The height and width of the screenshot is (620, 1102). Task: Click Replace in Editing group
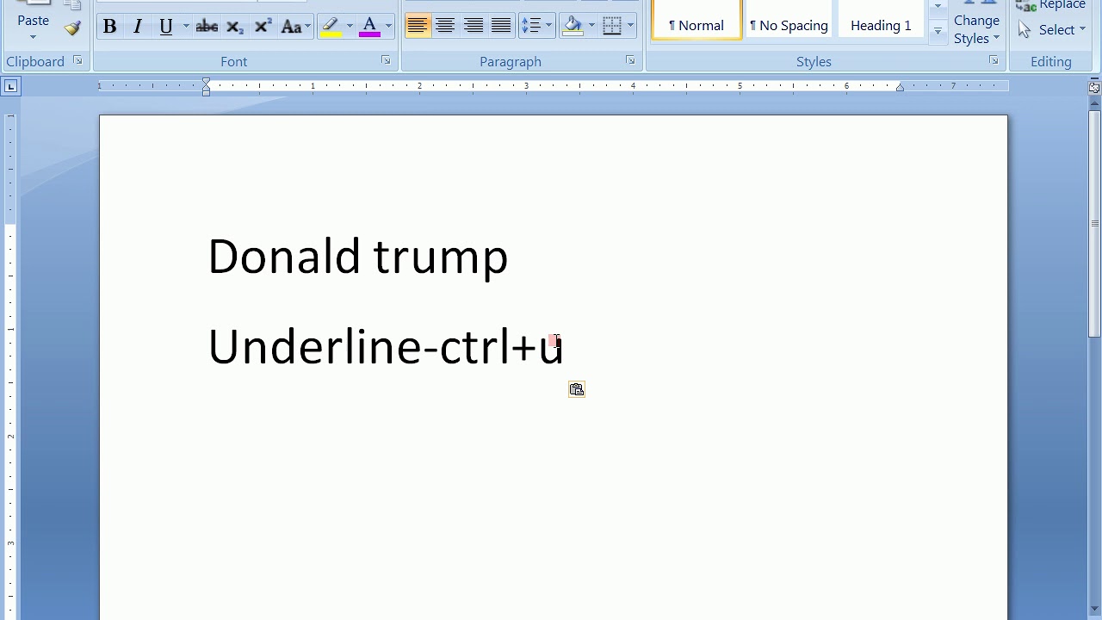tap(1052, 5)
